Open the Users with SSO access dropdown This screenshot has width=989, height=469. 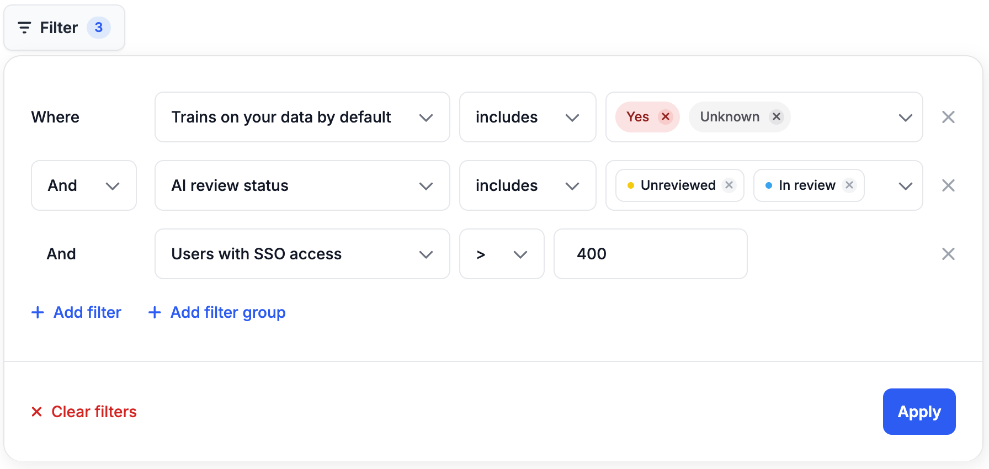(302, 254)
